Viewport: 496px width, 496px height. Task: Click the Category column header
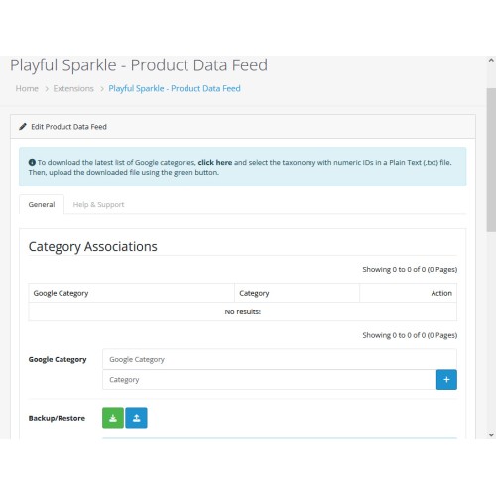[x=297, y=293]
